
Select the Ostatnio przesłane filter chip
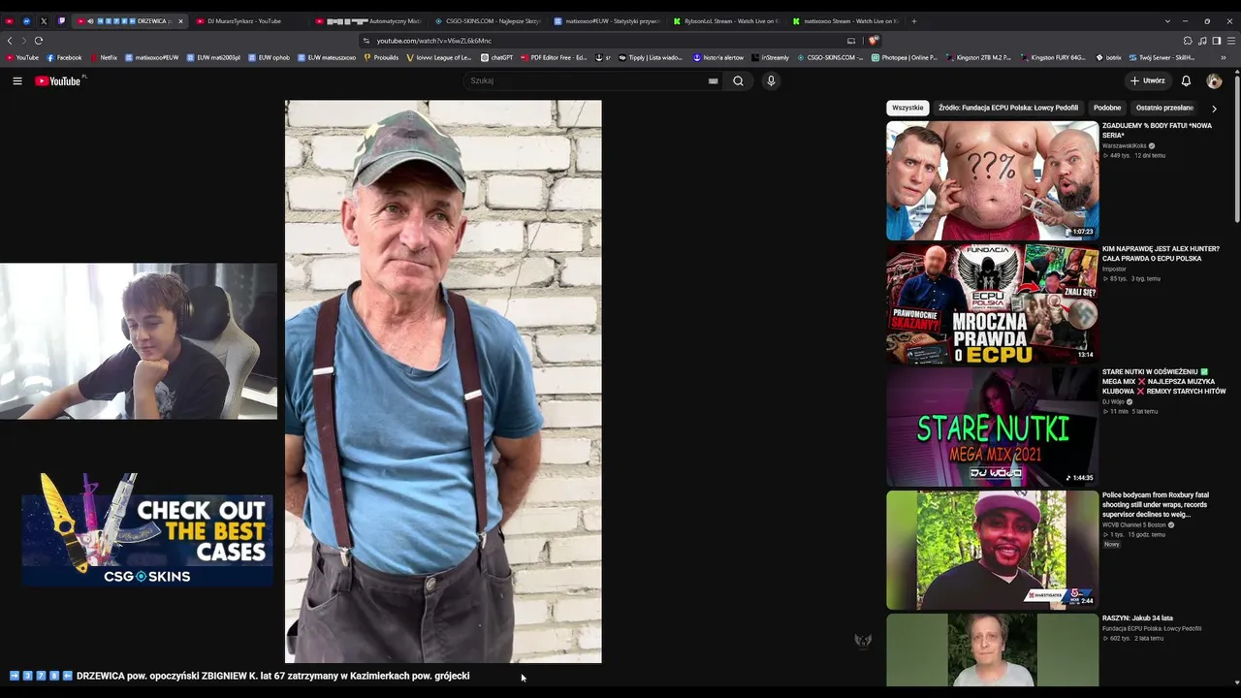1164,108
